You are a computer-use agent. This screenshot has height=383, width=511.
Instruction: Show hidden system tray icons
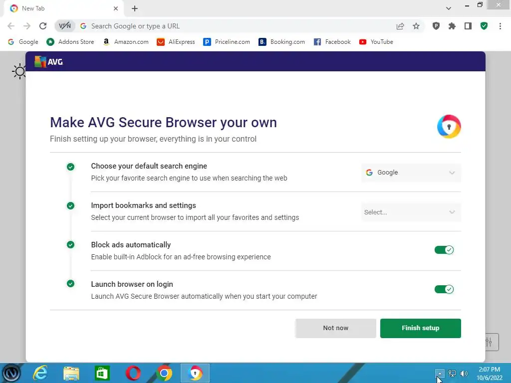point(440,373)
